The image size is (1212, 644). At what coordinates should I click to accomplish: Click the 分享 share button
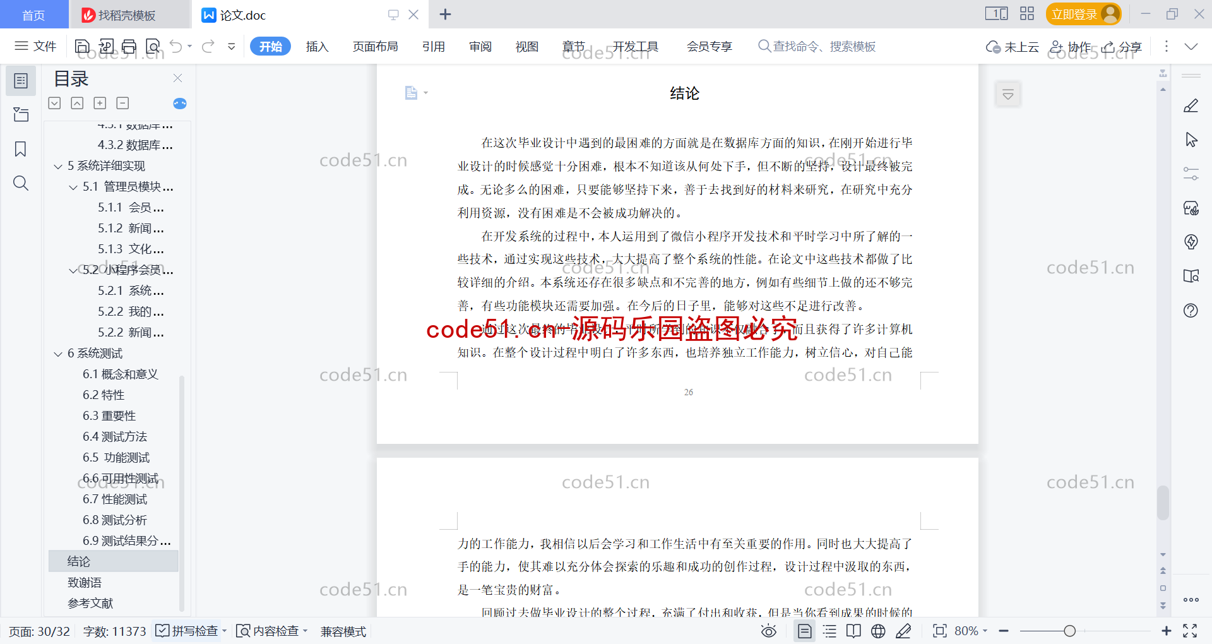[x=1122, y=47]
